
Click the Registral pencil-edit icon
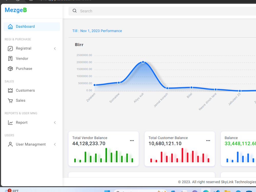click(10, 48)
